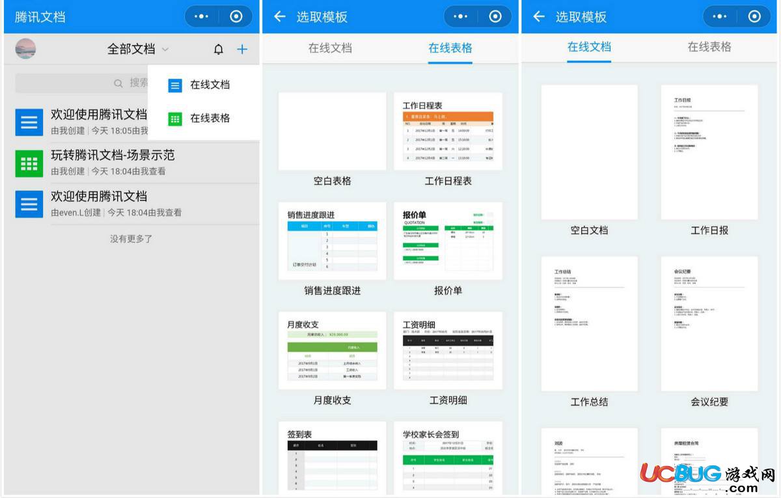Viewport: 781px width, 498px height.
Task: Click the circle close button in left panel header
Action: tap(236, 16)
